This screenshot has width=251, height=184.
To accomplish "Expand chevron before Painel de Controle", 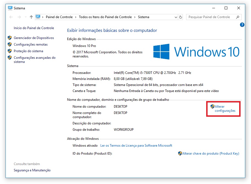I will (x=43, y=17).
